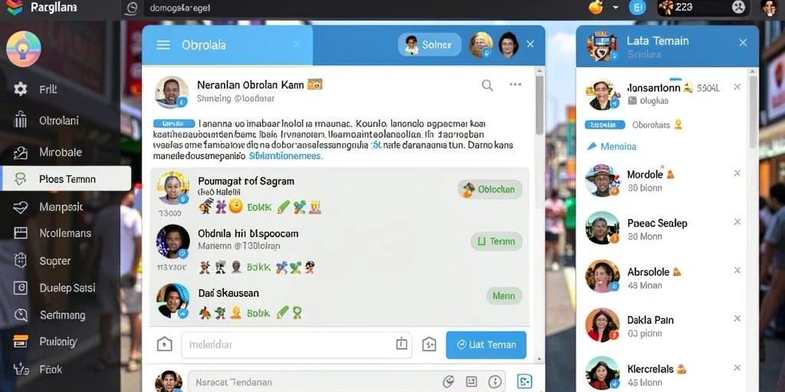Click the image icon in bottom field

[471, 382]
